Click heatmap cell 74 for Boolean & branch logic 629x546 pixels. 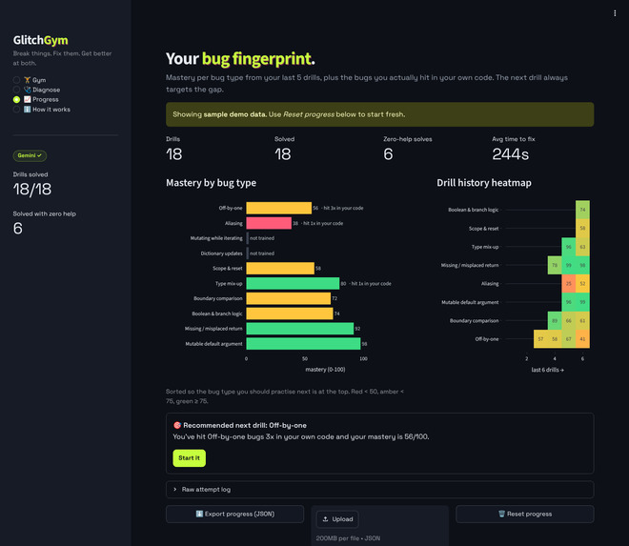(582, 210)
